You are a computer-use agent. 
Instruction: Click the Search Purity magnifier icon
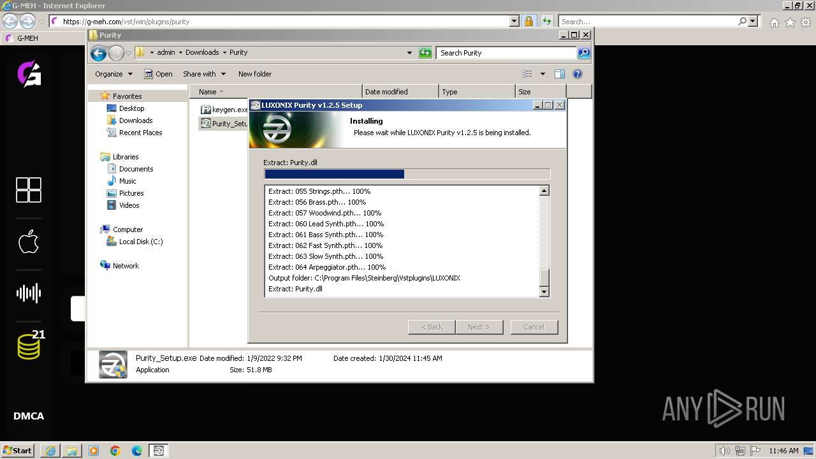pos(583,53)
